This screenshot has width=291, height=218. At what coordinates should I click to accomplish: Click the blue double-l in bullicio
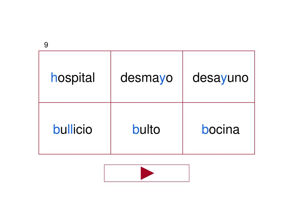pos(70,129)
